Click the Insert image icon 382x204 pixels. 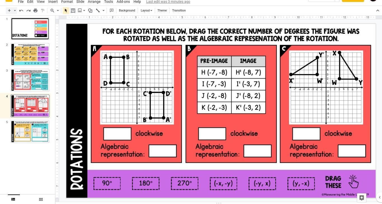[x=80, y=10]
